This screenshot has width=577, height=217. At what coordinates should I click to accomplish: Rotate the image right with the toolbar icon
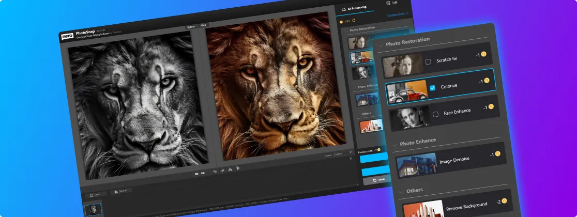(x=222, y=171)
